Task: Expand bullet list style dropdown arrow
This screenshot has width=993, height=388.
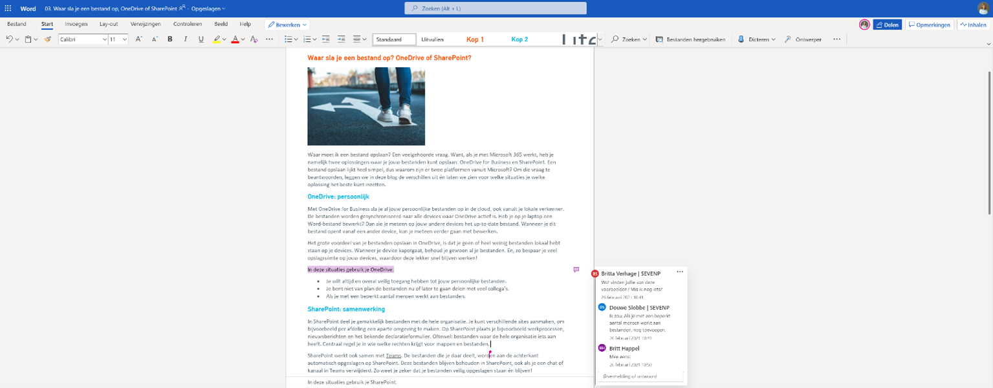Action: click(296, 39)
